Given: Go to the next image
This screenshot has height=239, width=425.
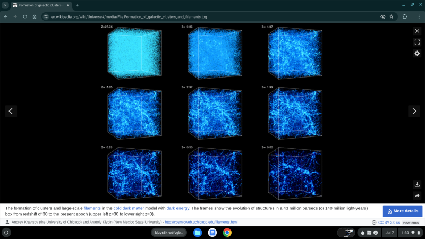Looking at the screenshot, I should click(414, 111).
